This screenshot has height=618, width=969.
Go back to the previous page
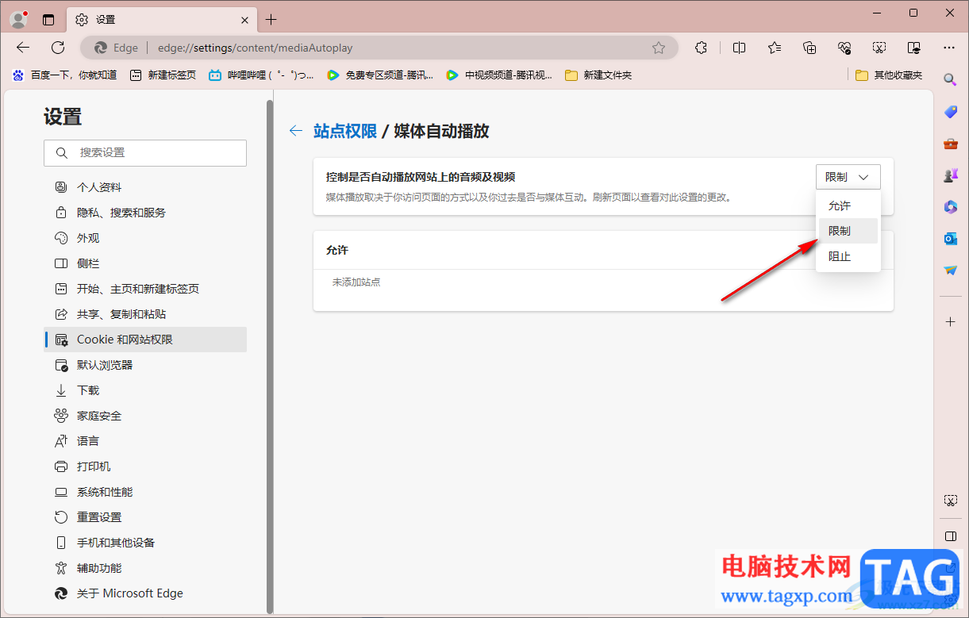point(23,48)
